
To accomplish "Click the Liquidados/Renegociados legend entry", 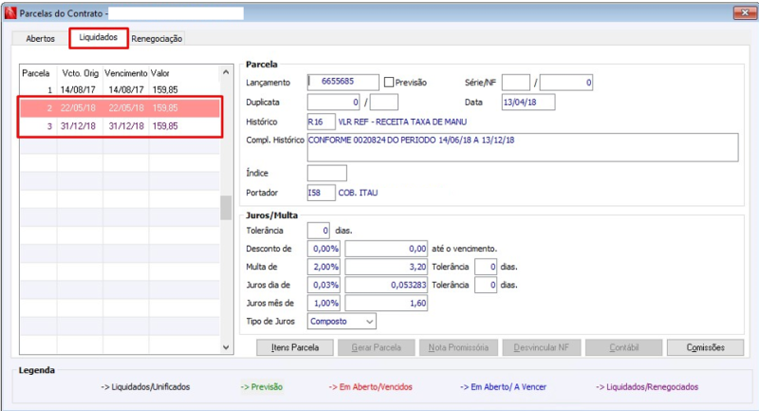I will pos(647,386).
